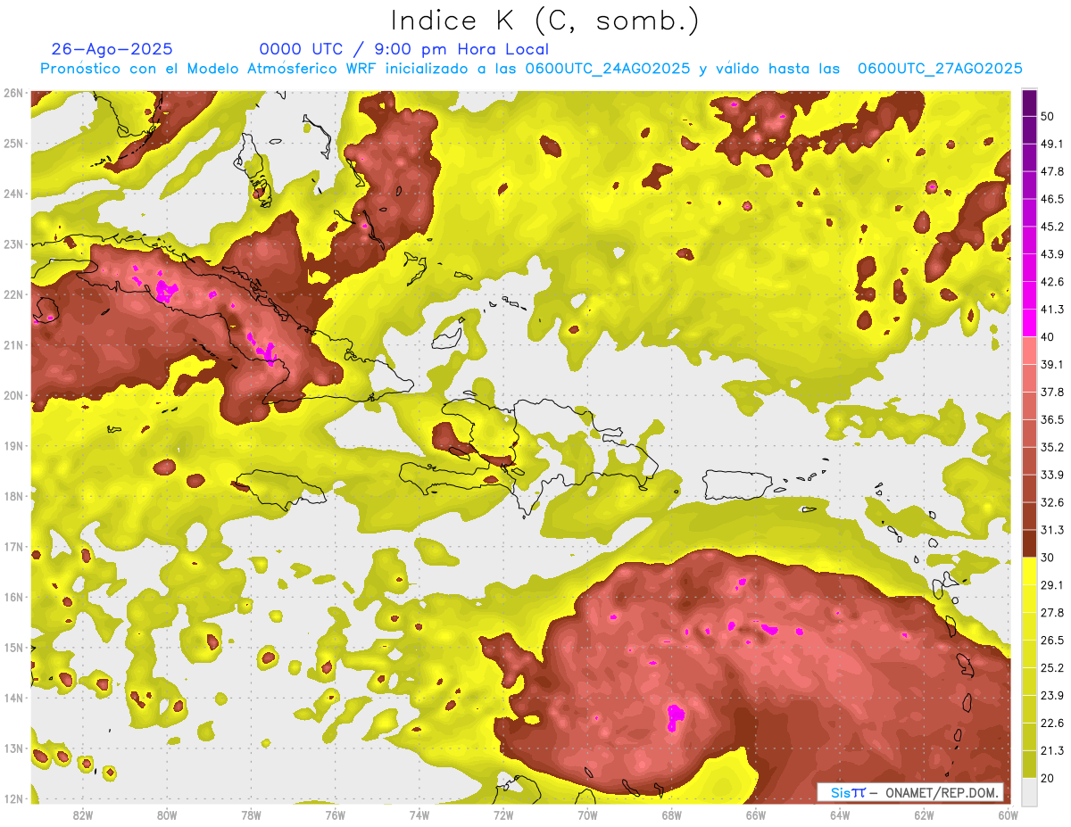Click the "23.9" legend value
This screenshot has width=1071, height=827.
[x=1051, y=695]
